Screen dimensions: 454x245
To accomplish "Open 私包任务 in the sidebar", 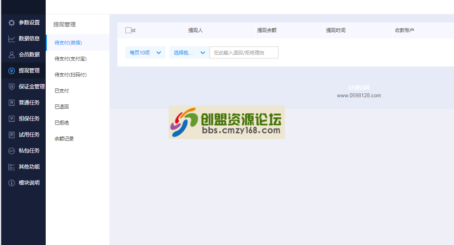I will click(24, 151).
